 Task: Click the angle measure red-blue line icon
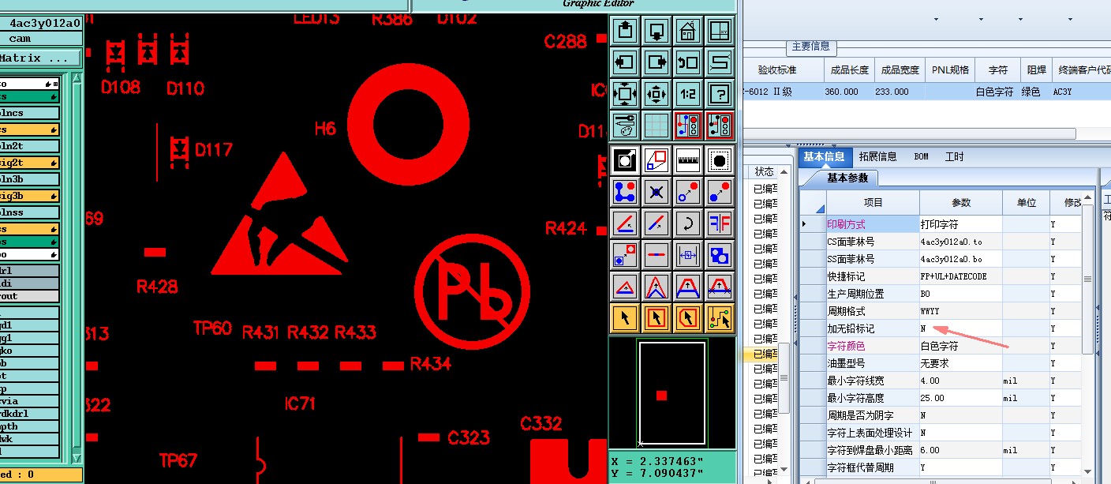pyautogui.click(x=625, y=223)
